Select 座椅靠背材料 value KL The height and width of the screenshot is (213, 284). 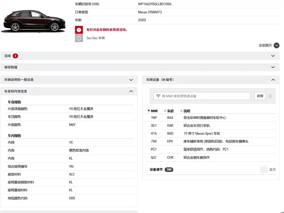(x=71, y=190)
